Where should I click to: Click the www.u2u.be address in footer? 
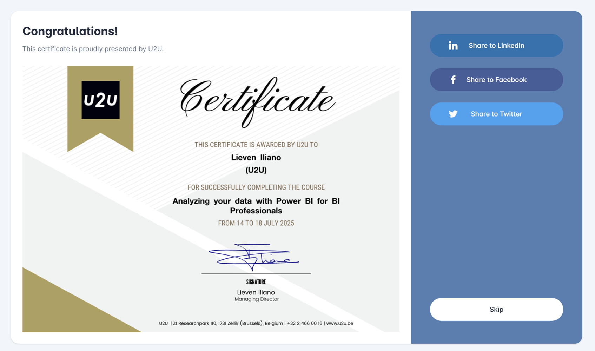(340, 323)
